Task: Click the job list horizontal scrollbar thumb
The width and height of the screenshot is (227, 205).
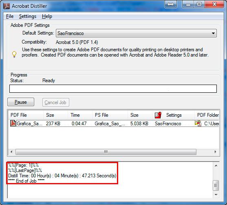Action: [x=106, y=152]
